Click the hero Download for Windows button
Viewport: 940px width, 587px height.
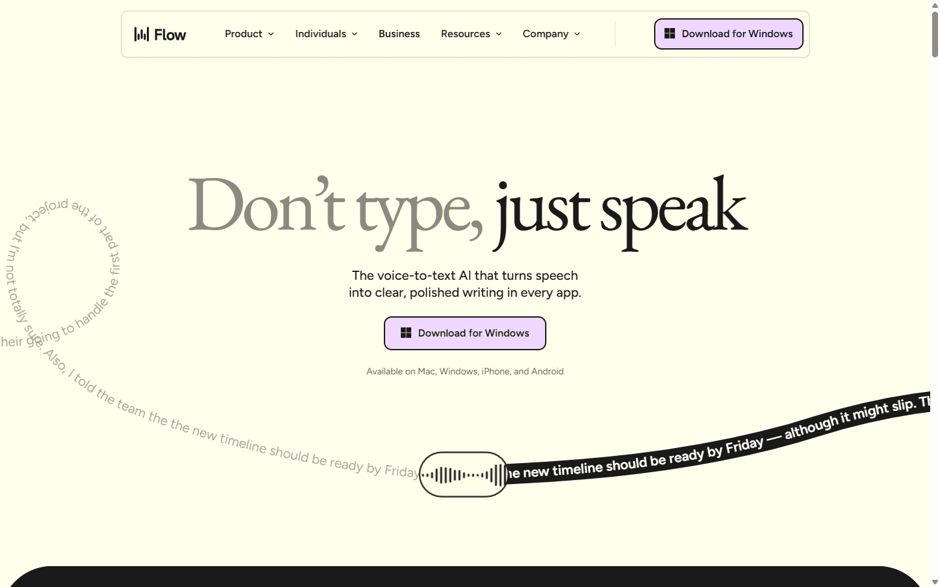pyautogui.click(x=465, y=333)
